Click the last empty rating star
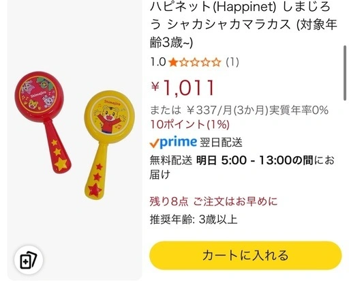This screenshot has width=349, height=281. pyautogui.click(x=217, y=62)
